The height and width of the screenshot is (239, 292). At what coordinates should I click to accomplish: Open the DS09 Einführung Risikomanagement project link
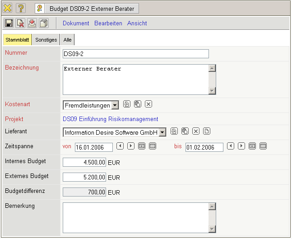pos(111,119)
